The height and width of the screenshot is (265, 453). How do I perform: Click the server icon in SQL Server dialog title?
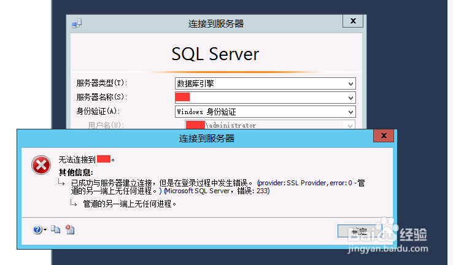[77, 23]
